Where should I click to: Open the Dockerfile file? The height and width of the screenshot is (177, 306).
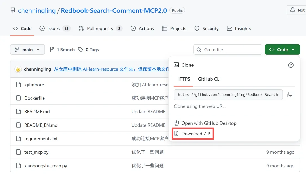[35, 98]
